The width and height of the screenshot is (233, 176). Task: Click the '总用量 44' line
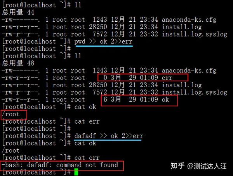click(x=18, y=12)
